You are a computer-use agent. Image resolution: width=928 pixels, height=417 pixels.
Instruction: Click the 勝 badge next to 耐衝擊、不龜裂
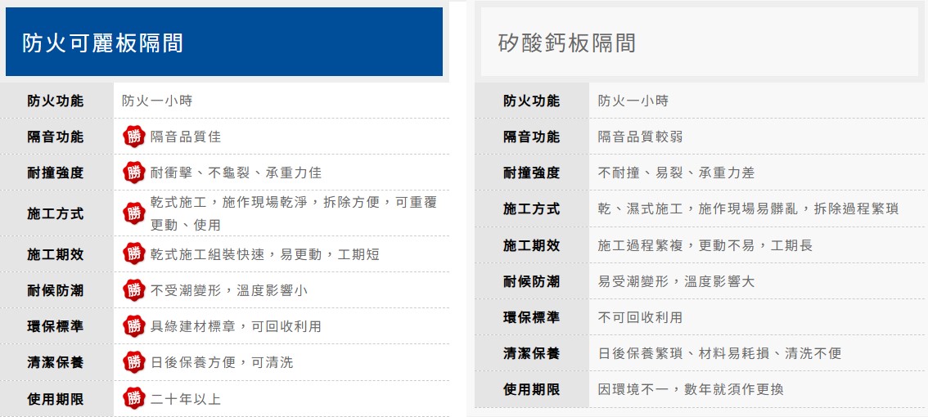point(133,173)
